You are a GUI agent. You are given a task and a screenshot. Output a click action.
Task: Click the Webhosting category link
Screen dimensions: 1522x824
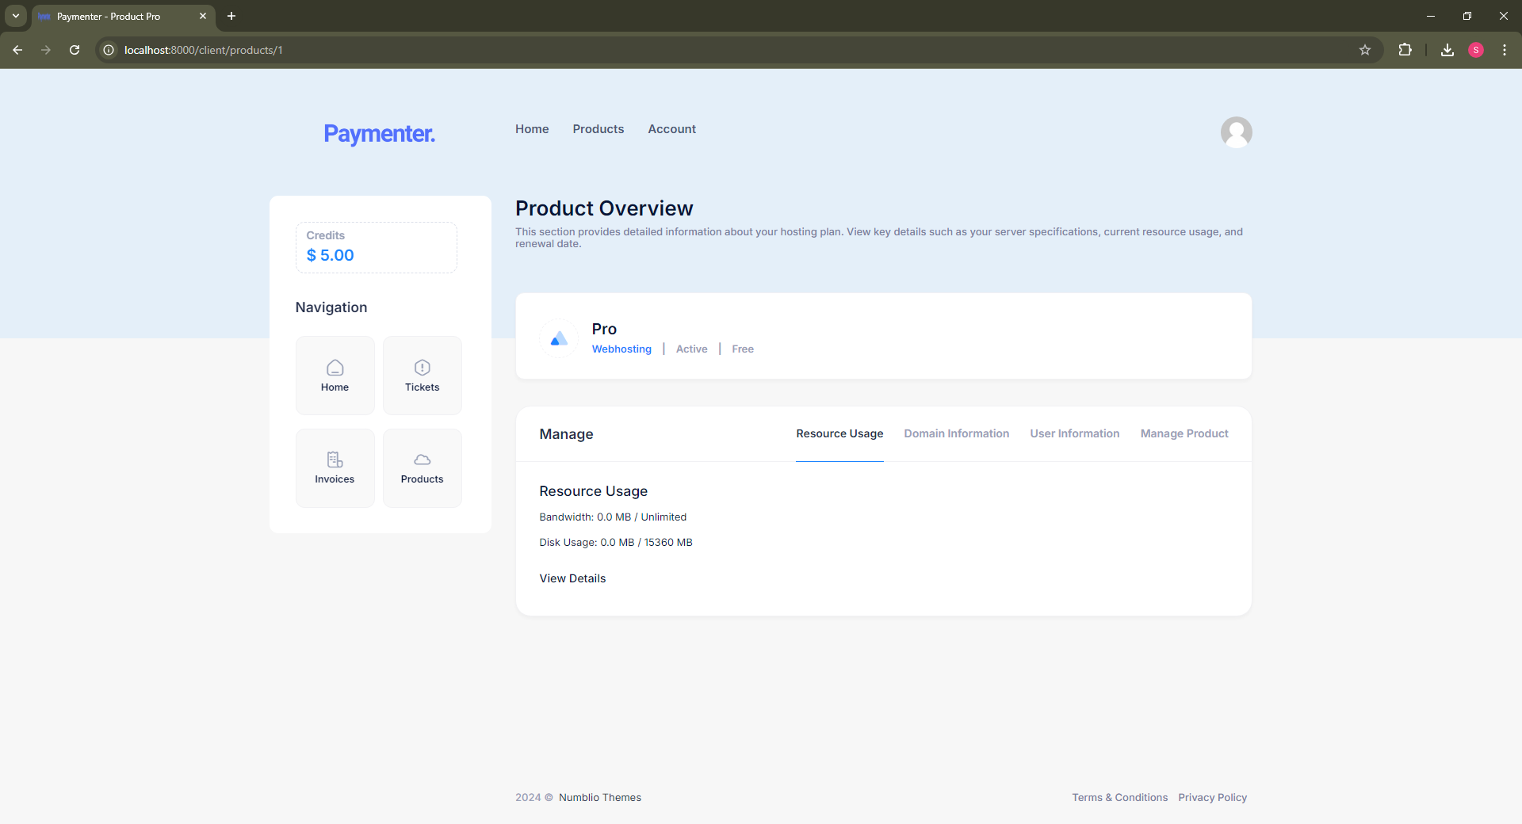tap(621, 349)
